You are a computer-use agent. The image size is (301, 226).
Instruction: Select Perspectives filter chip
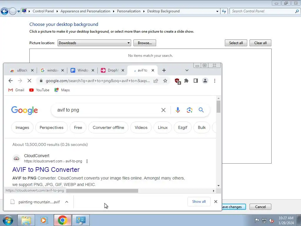tap(51, 127)
